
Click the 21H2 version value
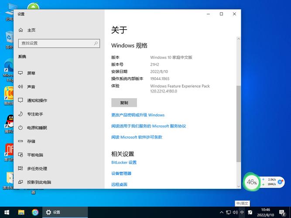click(x=154, y=65)
